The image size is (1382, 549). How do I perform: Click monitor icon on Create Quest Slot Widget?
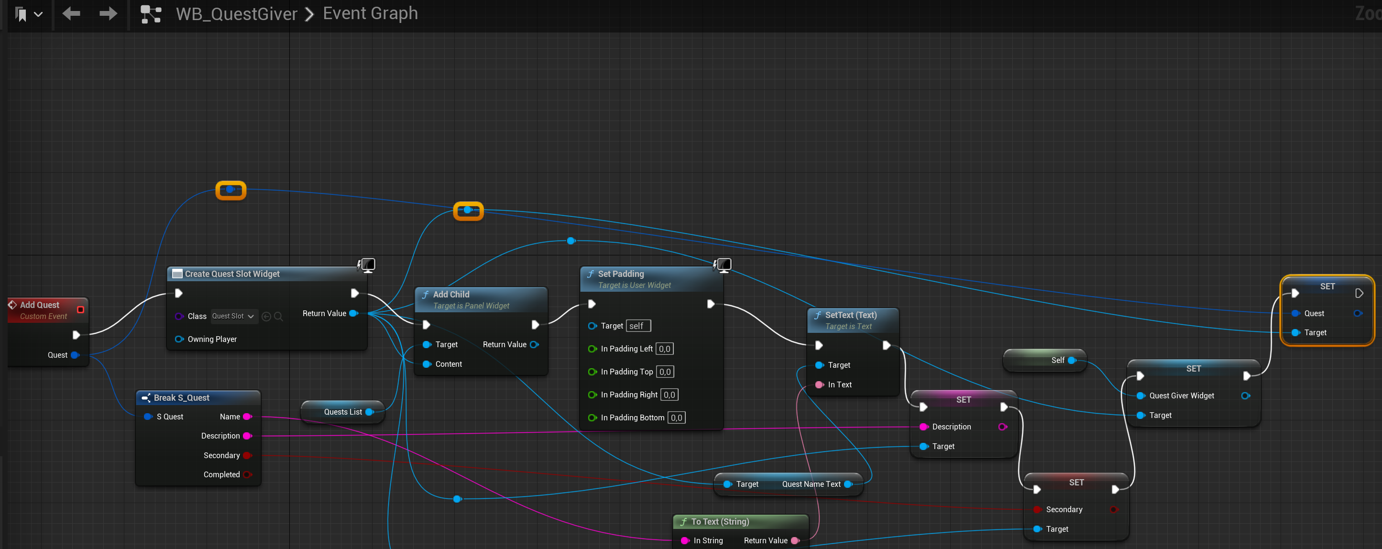click(x=367, y=264)
